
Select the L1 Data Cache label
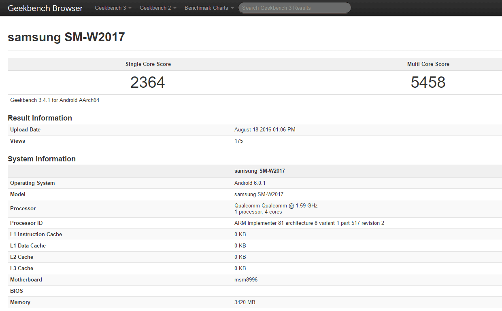pos(28,246)
